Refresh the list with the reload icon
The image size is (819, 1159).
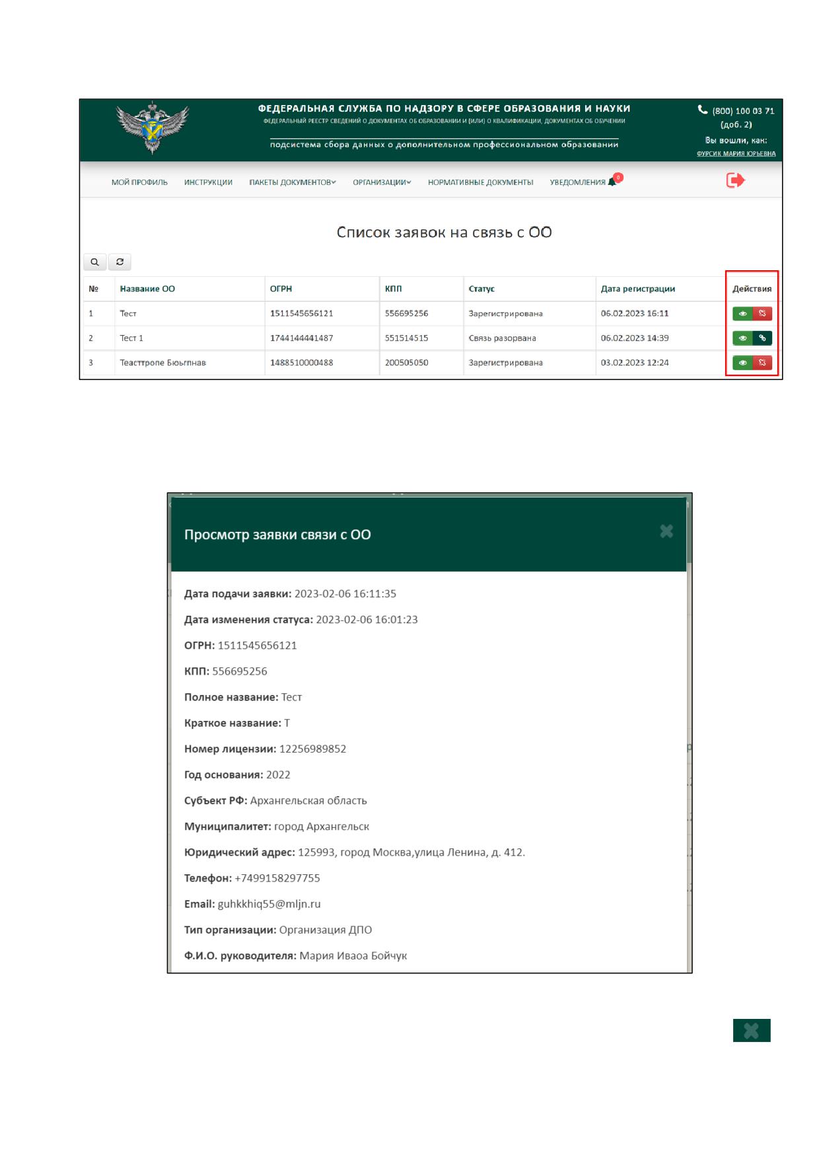[x=120, y=262]
